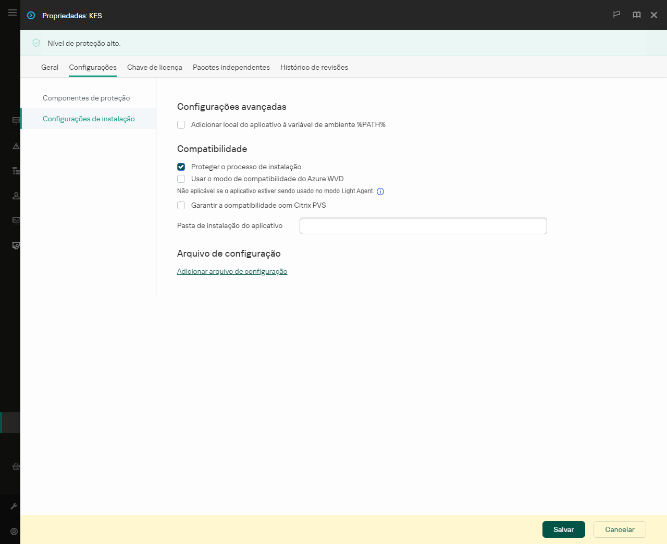
Task: Switch to the Chave de licença tab
Action: (x=155, y=67)
